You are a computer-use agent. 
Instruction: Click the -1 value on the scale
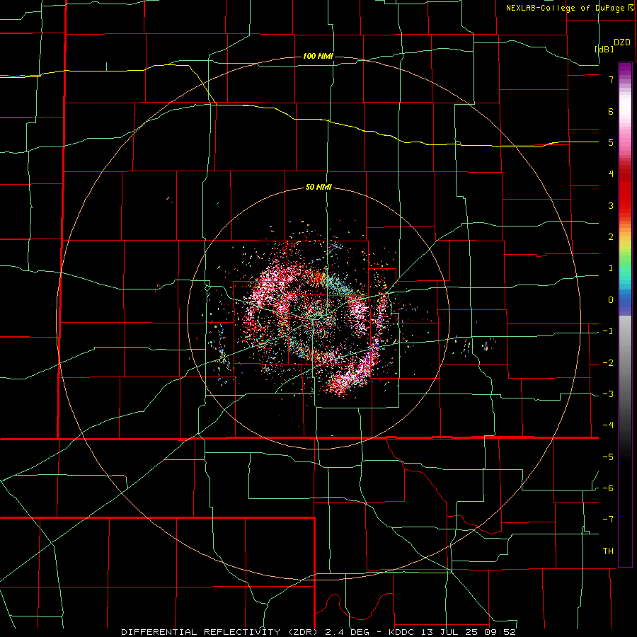coord(608,331)
